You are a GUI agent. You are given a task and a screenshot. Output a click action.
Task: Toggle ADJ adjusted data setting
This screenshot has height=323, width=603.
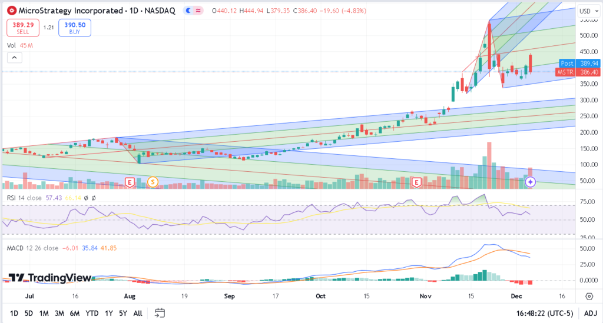coord(590,313)
